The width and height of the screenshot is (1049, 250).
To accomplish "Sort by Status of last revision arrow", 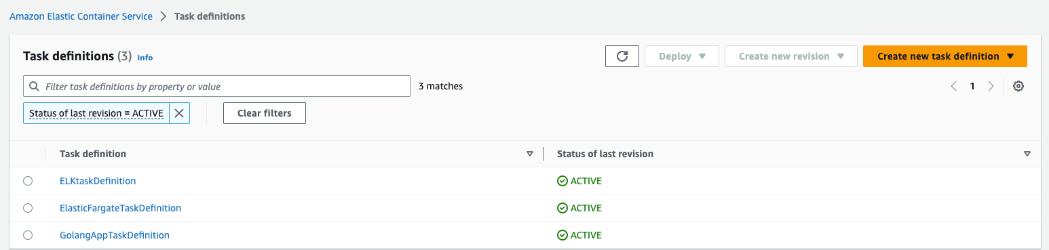I will (x=1027, y=154).
